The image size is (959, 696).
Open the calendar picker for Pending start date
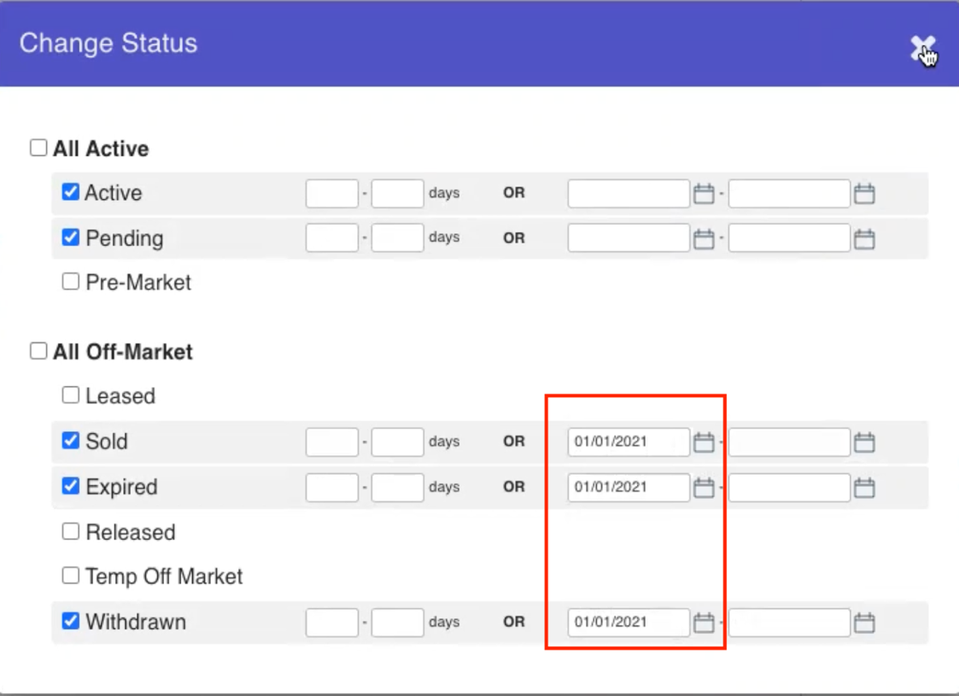pos(703,237)
